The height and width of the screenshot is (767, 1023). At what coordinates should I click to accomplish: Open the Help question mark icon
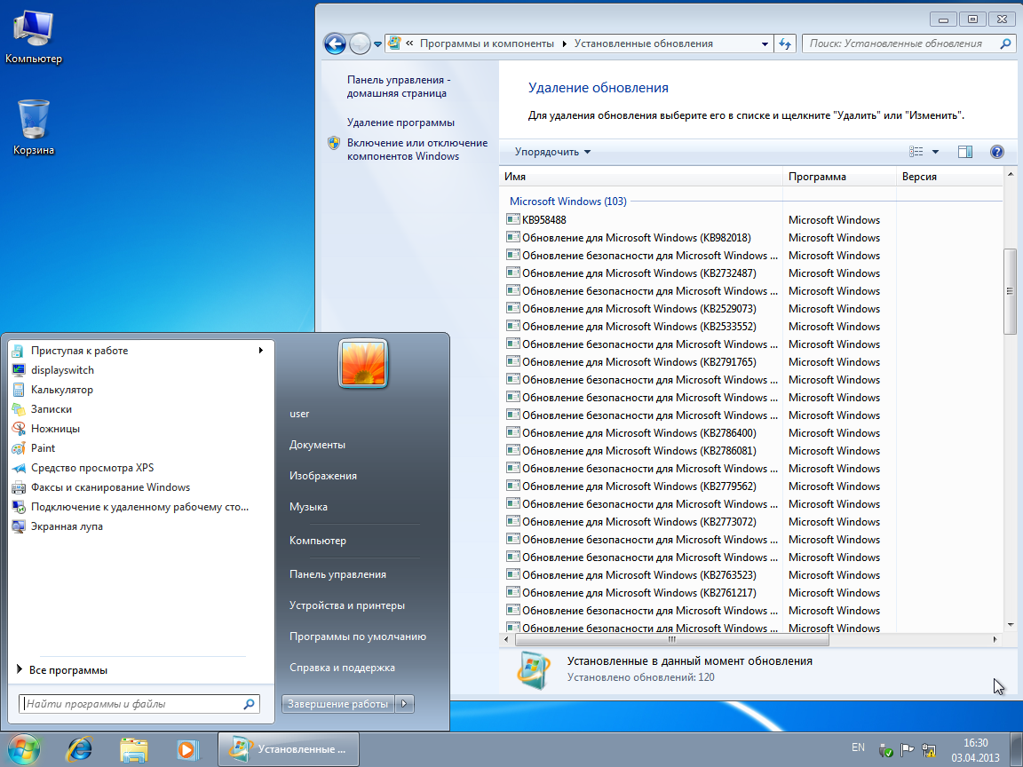point(996,152)
